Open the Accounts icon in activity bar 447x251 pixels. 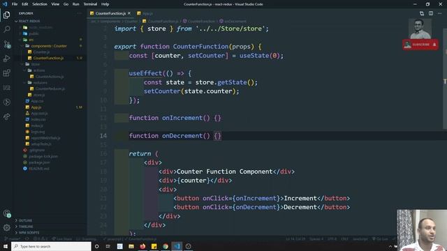(x=6, y=213)
